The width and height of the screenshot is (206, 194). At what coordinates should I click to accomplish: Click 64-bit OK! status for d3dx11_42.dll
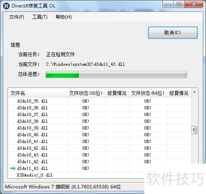pos(147,162)
